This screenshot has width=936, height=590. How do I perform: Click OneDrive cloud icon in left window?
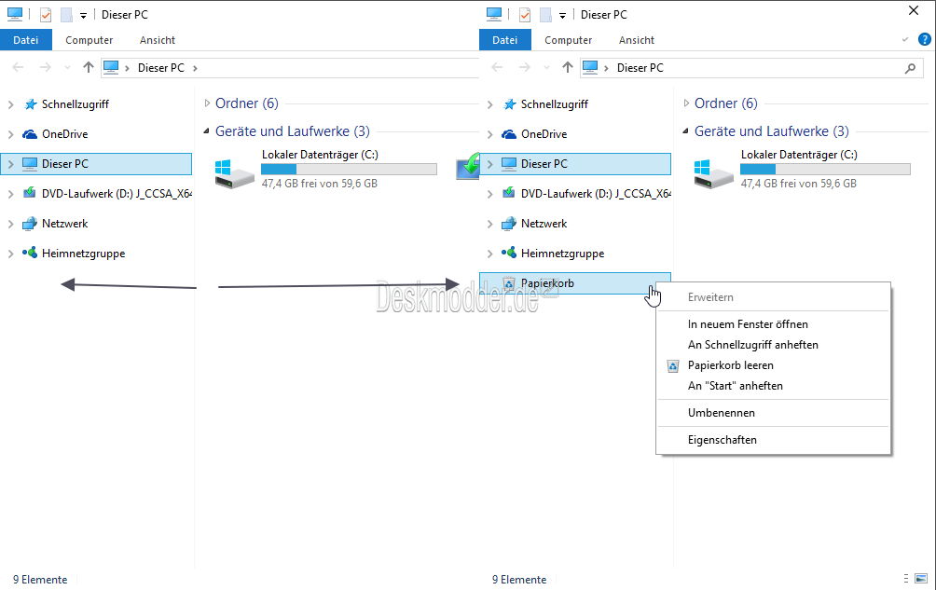30,134
